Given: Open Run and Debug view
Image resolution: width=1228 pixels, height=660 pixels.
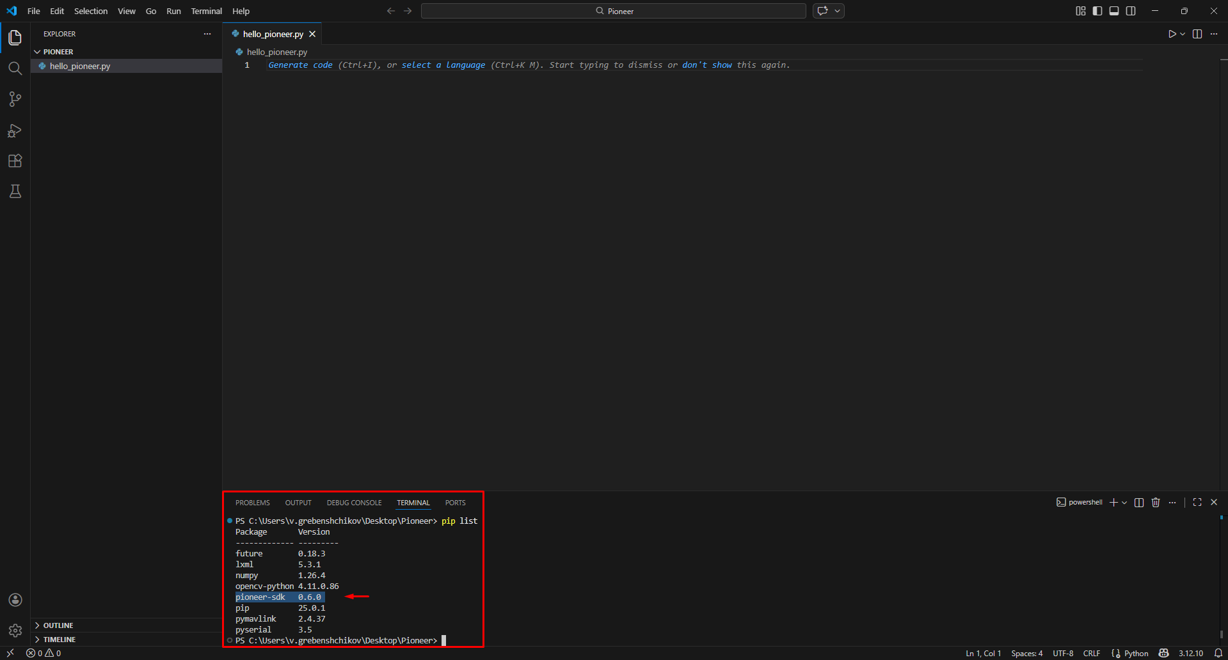Looking at the screenshot, I should click(15, 130).
